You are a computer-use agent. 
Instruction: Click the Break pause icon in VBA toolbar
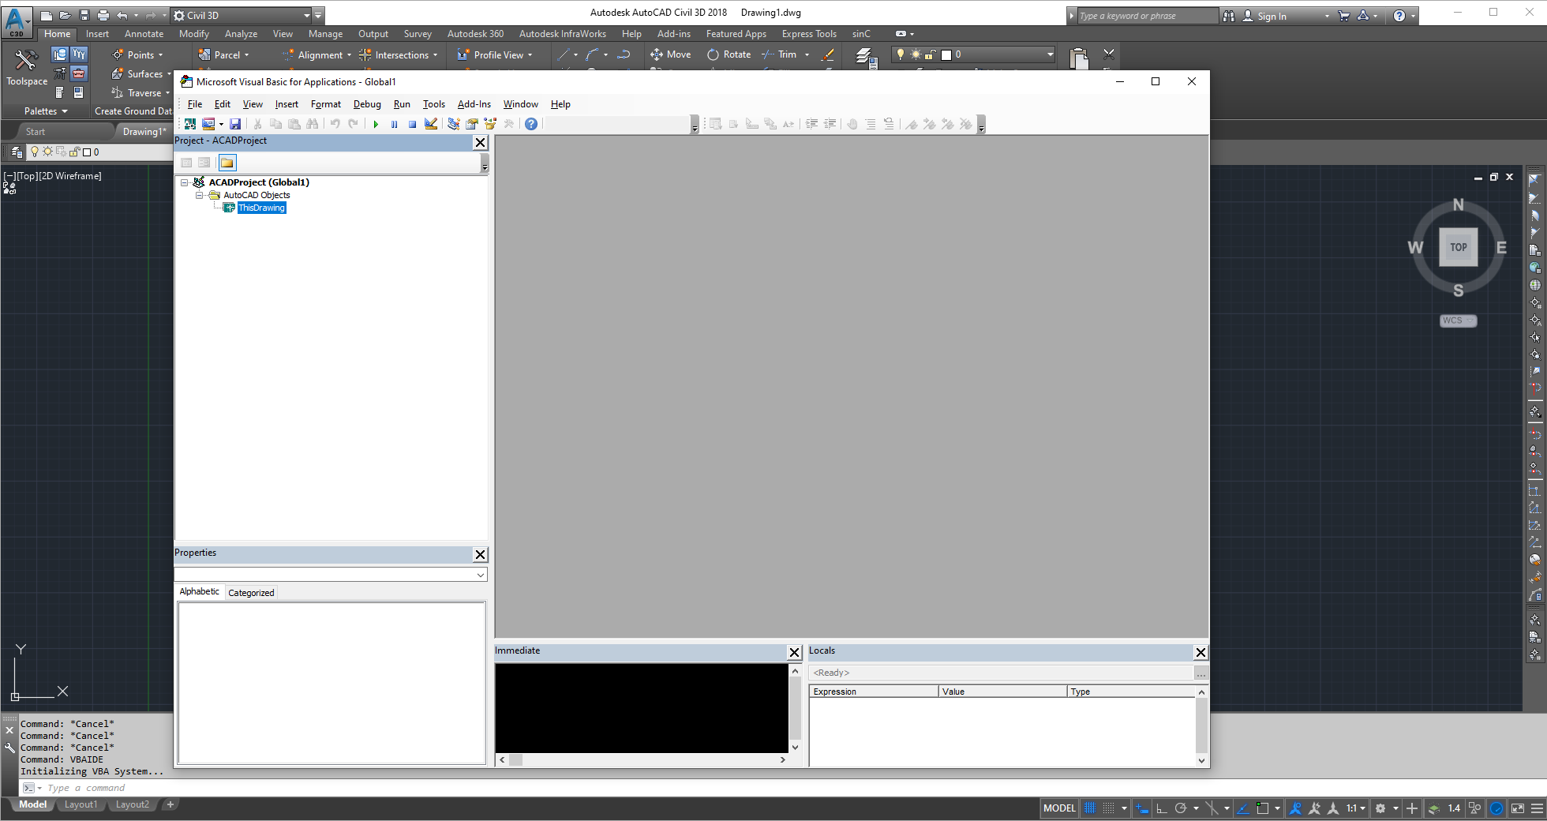(394, 124)
